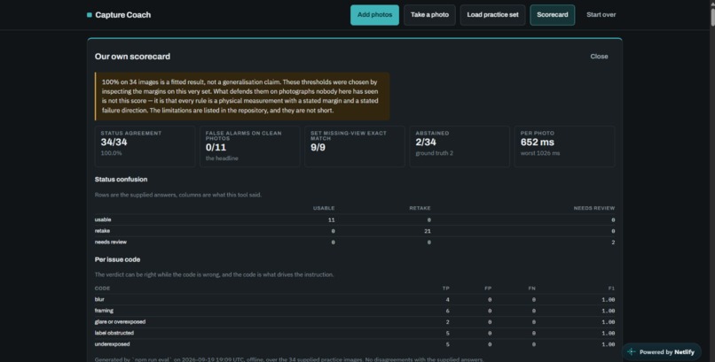Screen dimensions: 715x362
Task: Click the NEEDS REVIEW column header
Action: 594,208
